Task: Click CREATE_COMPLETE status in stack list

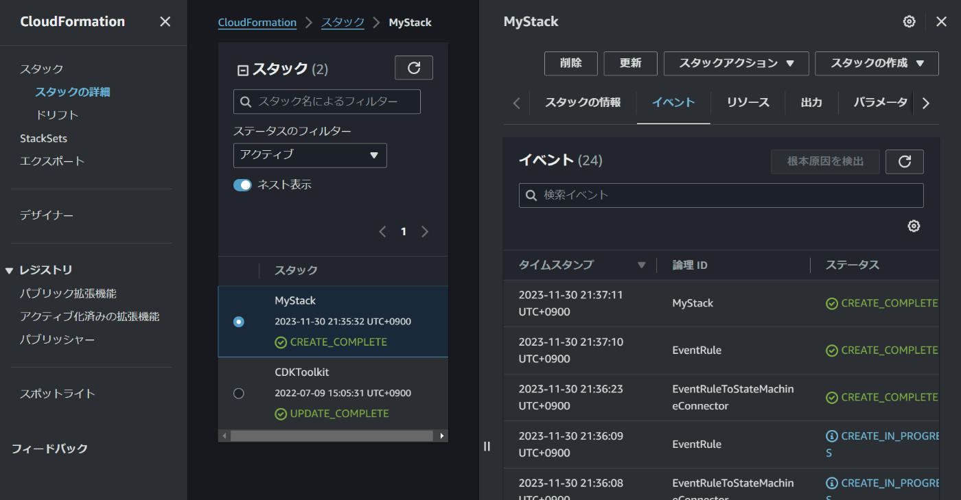Action: [x=331, y=342]
